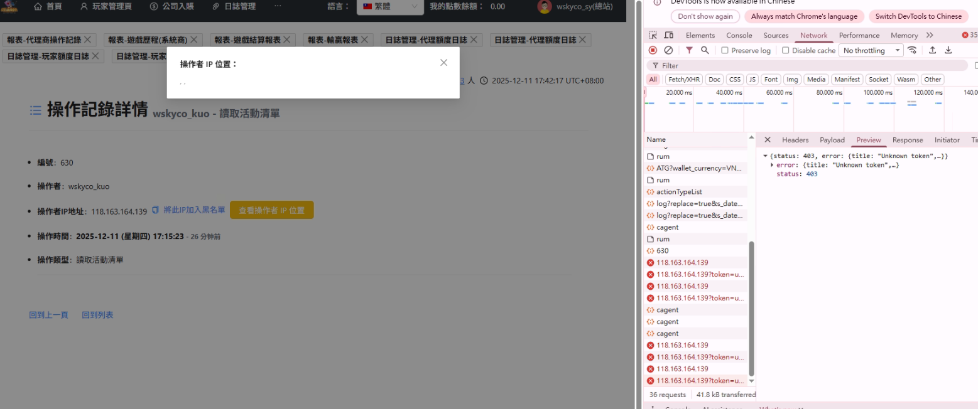Click the export HAR download icon
978x409 pixels.
(x=948, y=50)
